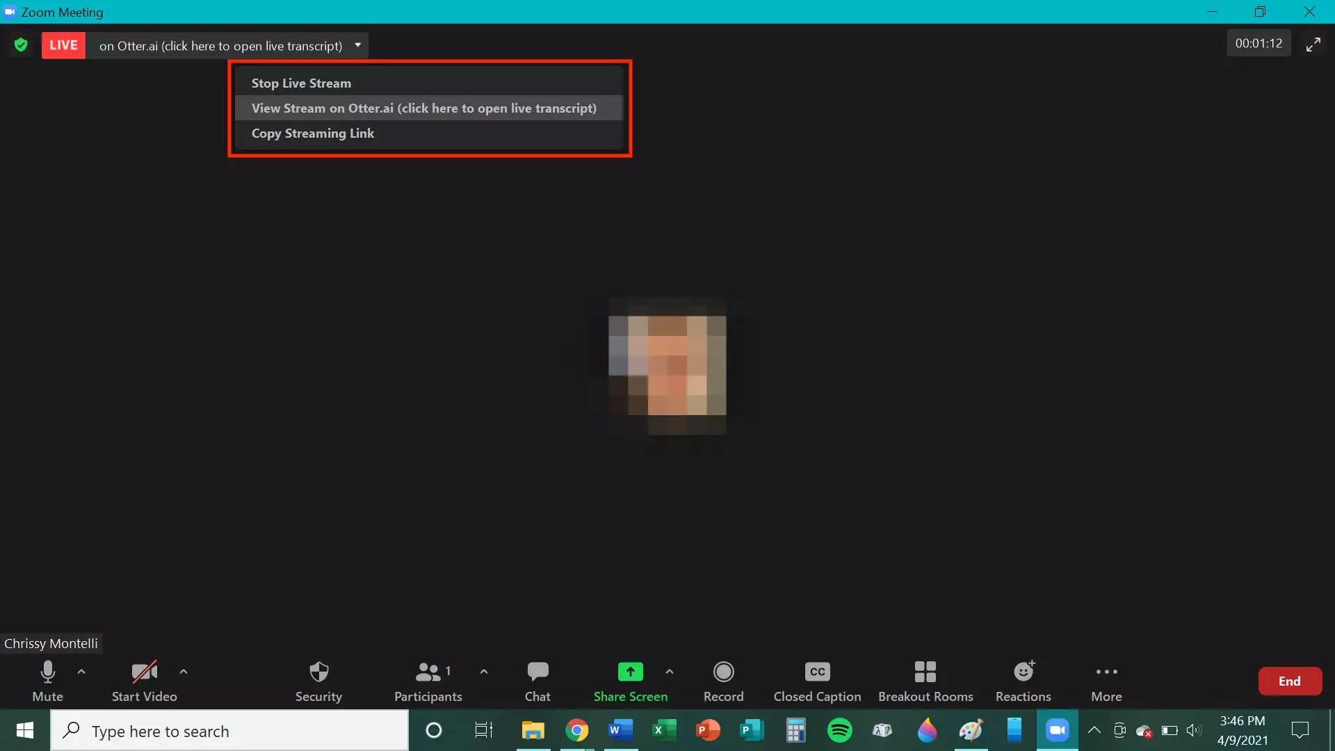Click the battery tray icon
Viewport: 1335px width, 751px height.
point(1170,730)
